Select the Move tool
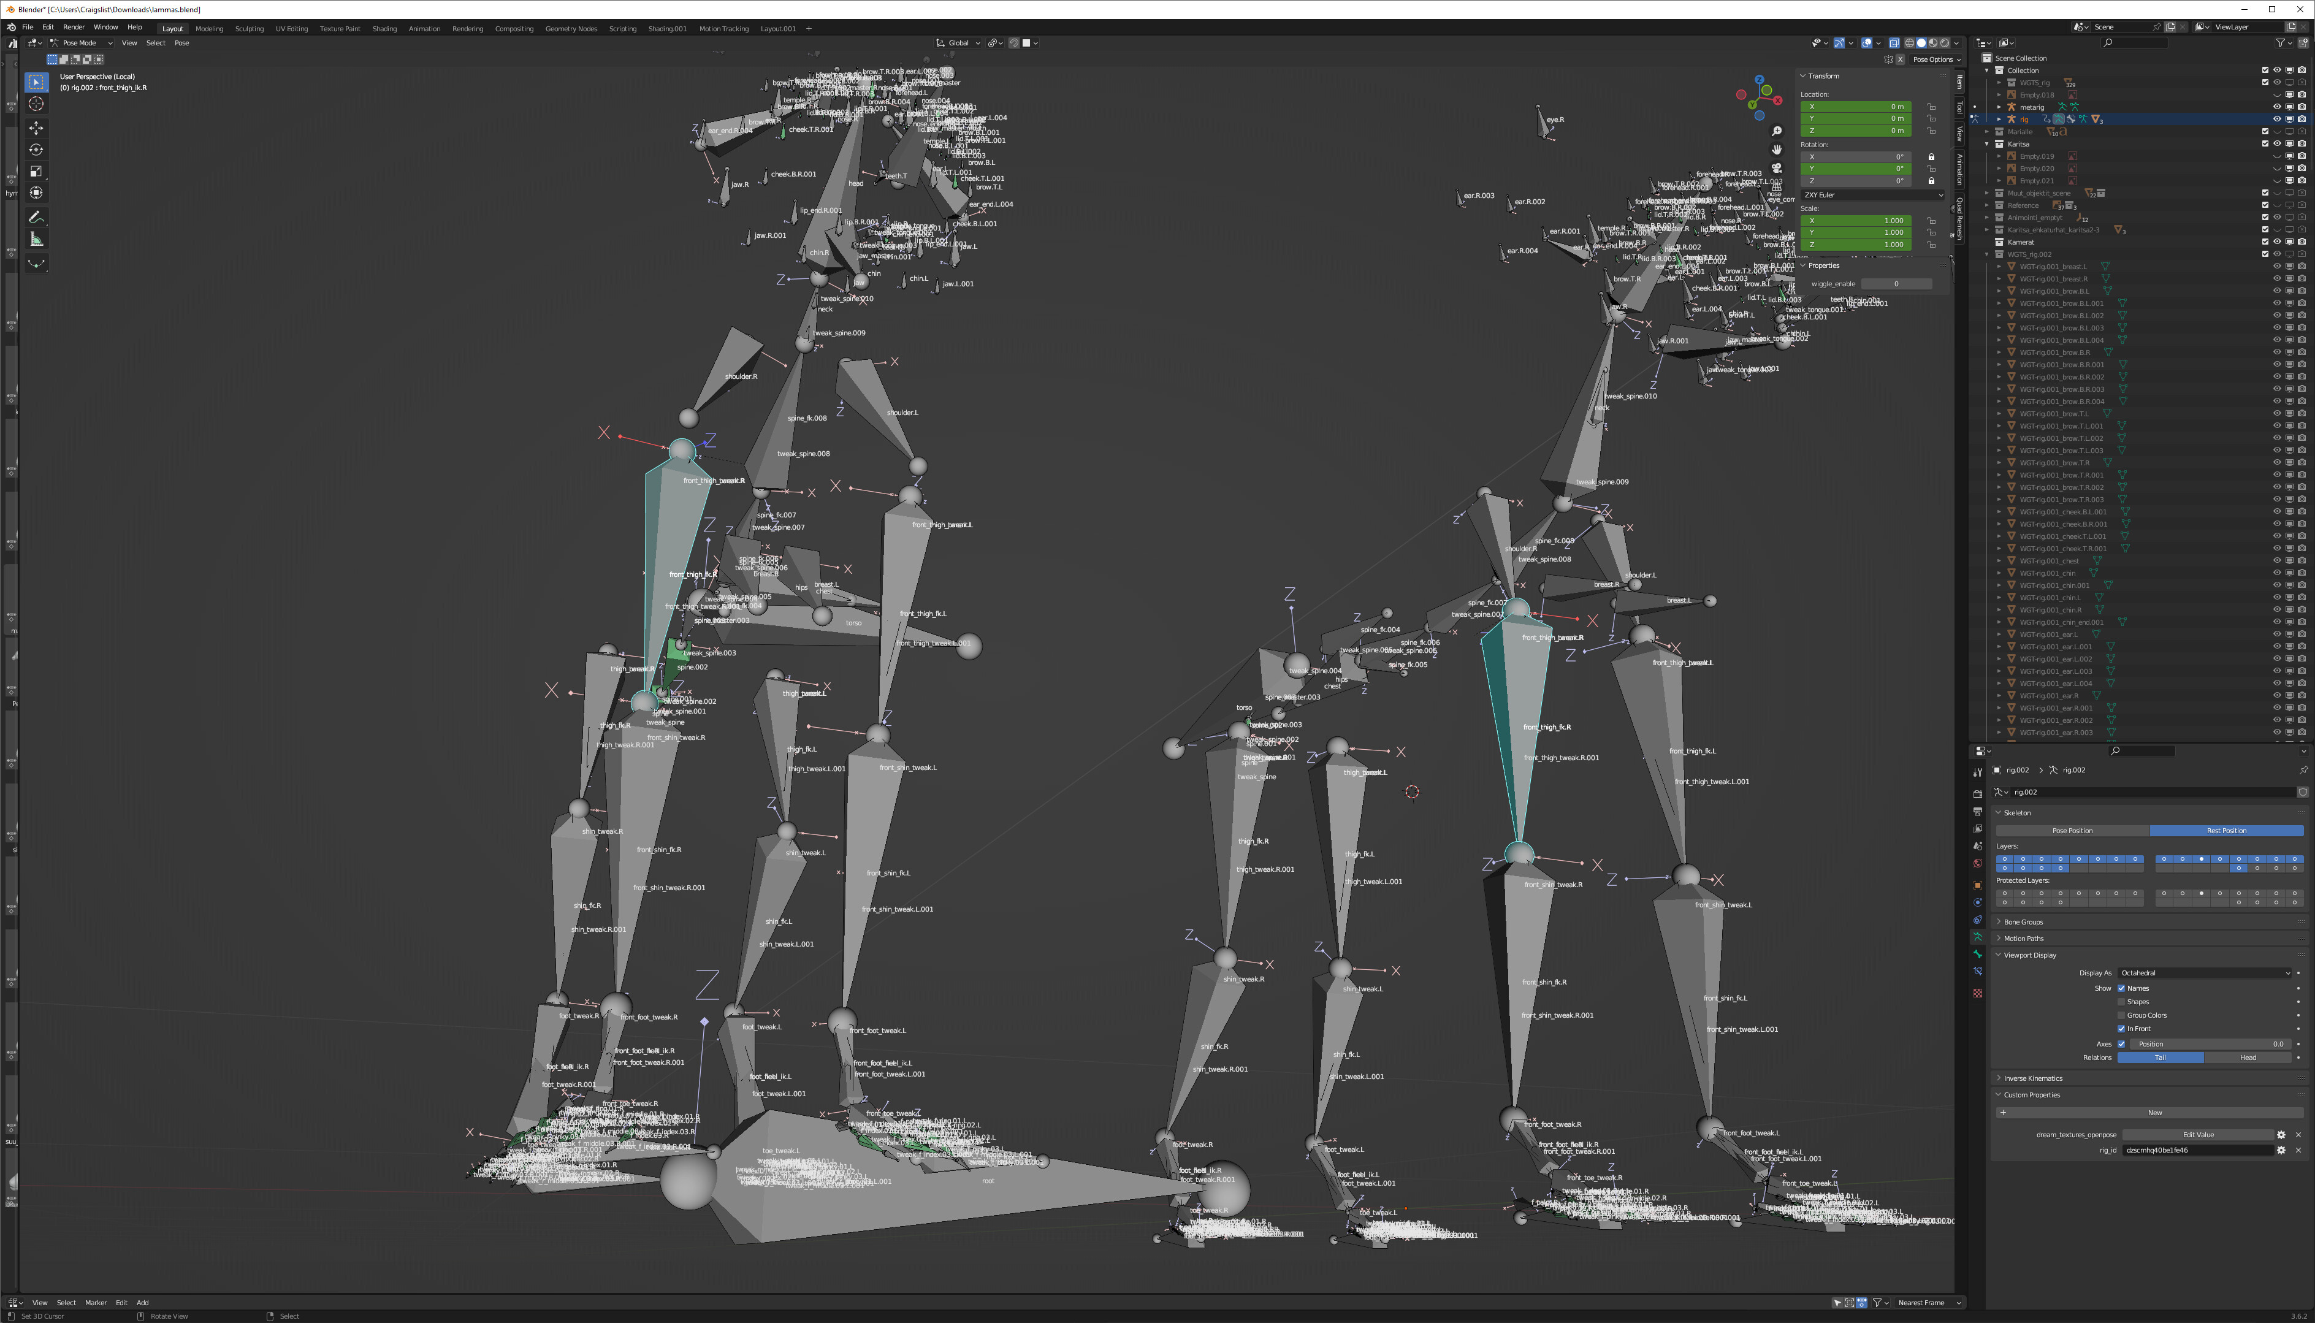Viewport: 2315px width, 1323px height. click(36, 128)
